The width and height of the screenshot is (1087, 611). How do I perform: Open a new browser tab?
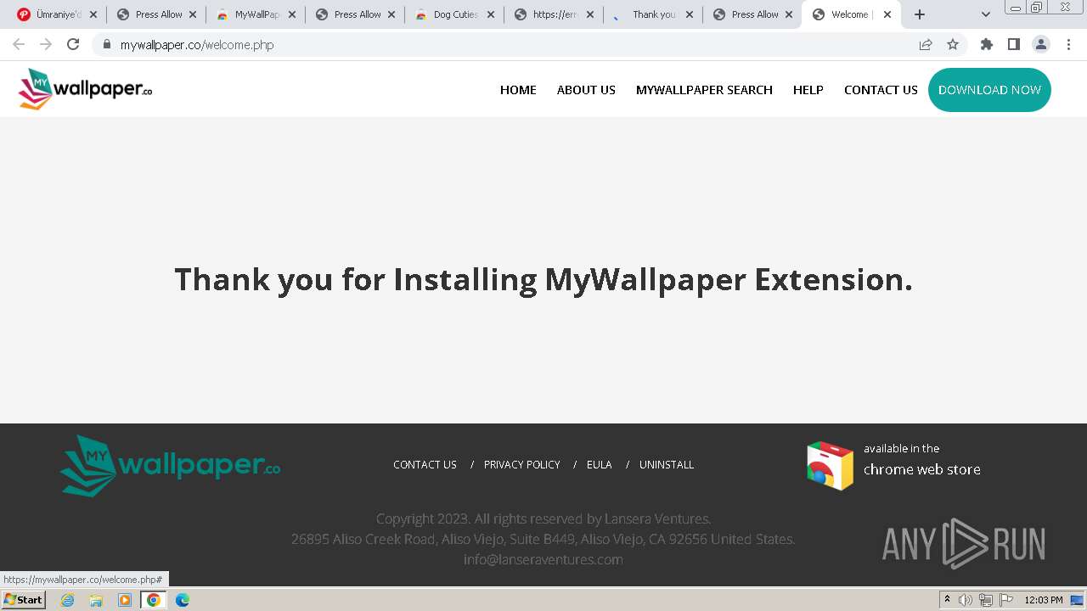coord(919,14)
